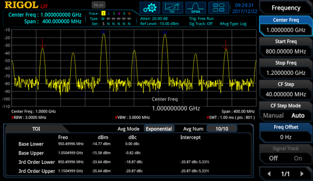Image resolution: width=313 pixels, height=181 pixels.
Task: Tap the TOI measurement icon
Action: click(173, 7)
